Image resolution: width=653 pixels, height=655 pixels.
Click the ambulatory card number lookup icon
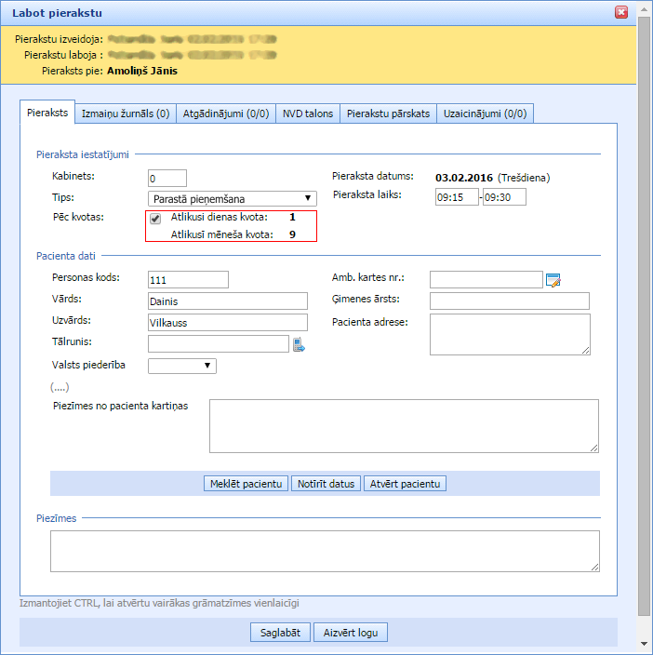[553, 280]
